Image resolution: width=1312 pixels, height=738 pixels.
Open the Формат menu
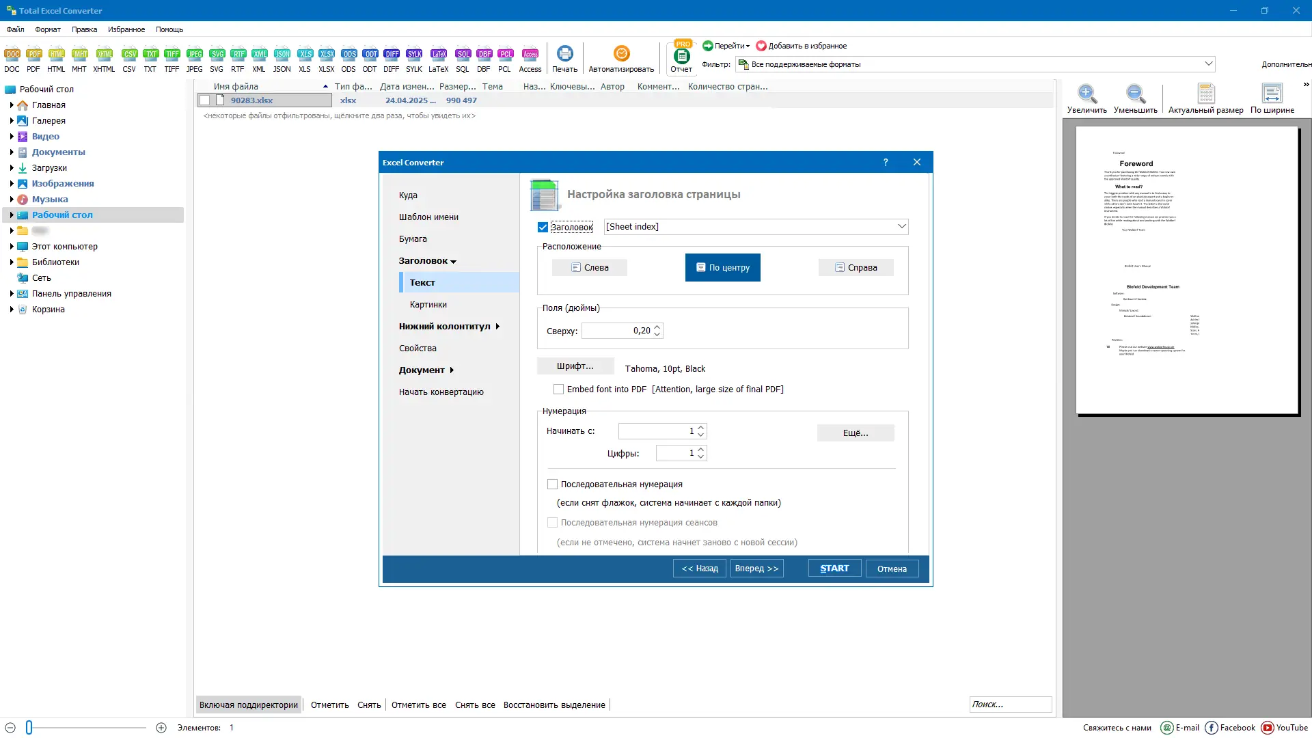[47, 29]
